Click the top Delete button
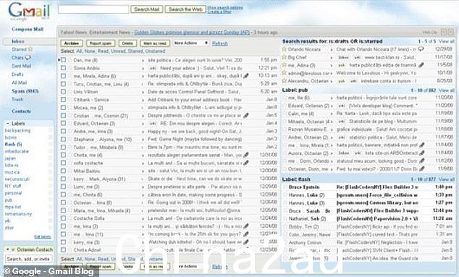459x277 pixels. pos(127,43)
